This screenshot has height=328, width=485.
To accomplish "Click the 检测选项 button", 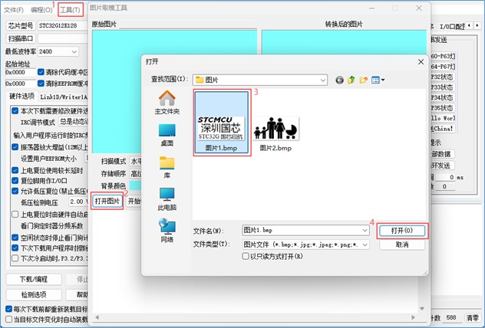I will (34, 294).
